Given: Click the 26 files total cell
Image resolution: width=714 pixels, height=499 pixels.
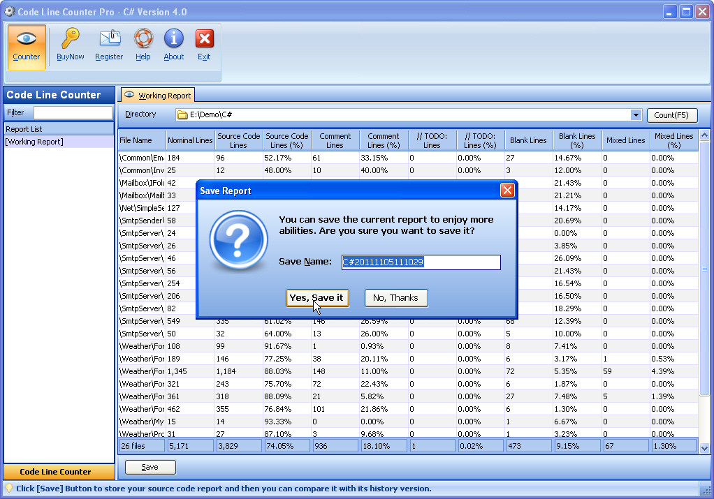Looking at the screenshot, I should coord(142,446).
